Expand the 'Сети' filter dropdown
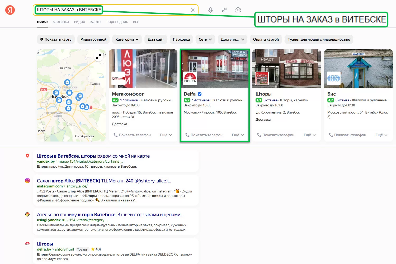The width and height of the screenshot is (396, 264). coord(205,39)
